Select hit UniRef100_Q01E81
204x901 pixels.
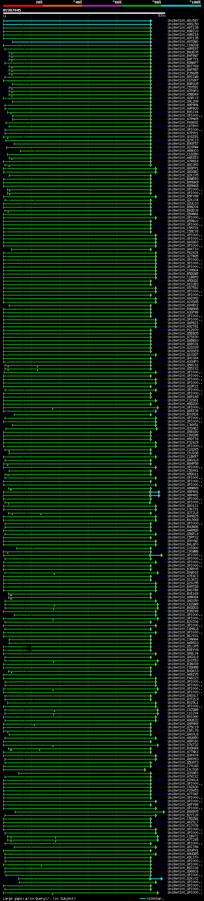pos(183,137)
